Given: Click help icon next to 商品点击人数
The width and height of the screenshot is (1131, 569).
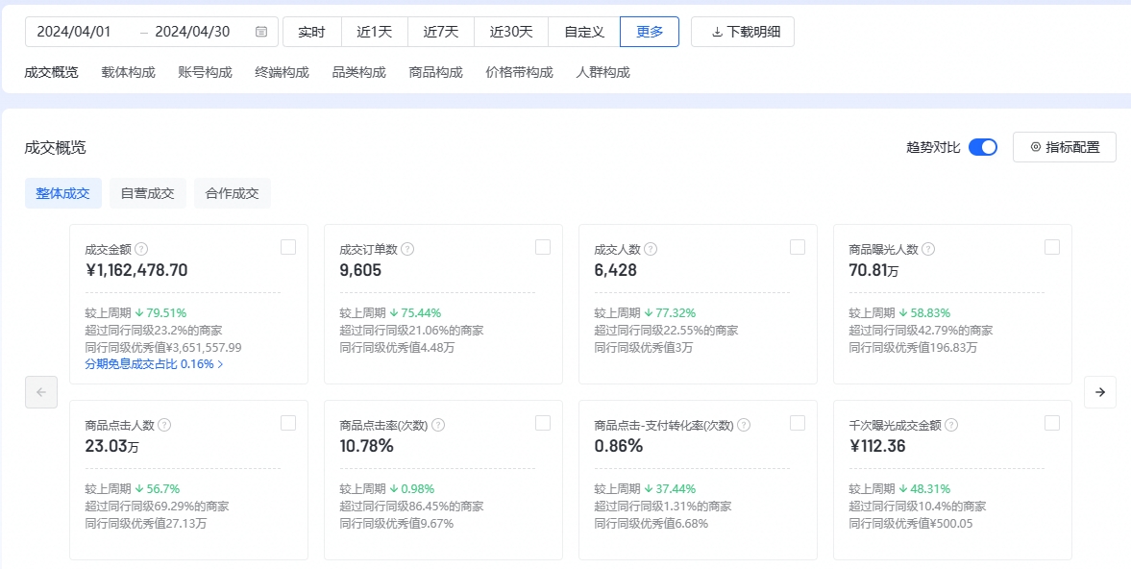Looking at the screenshot, I should pos(164,425).
